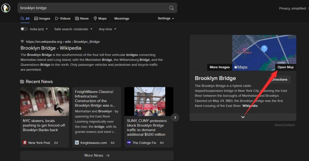Switch to the Maps tab

(100, 18)
